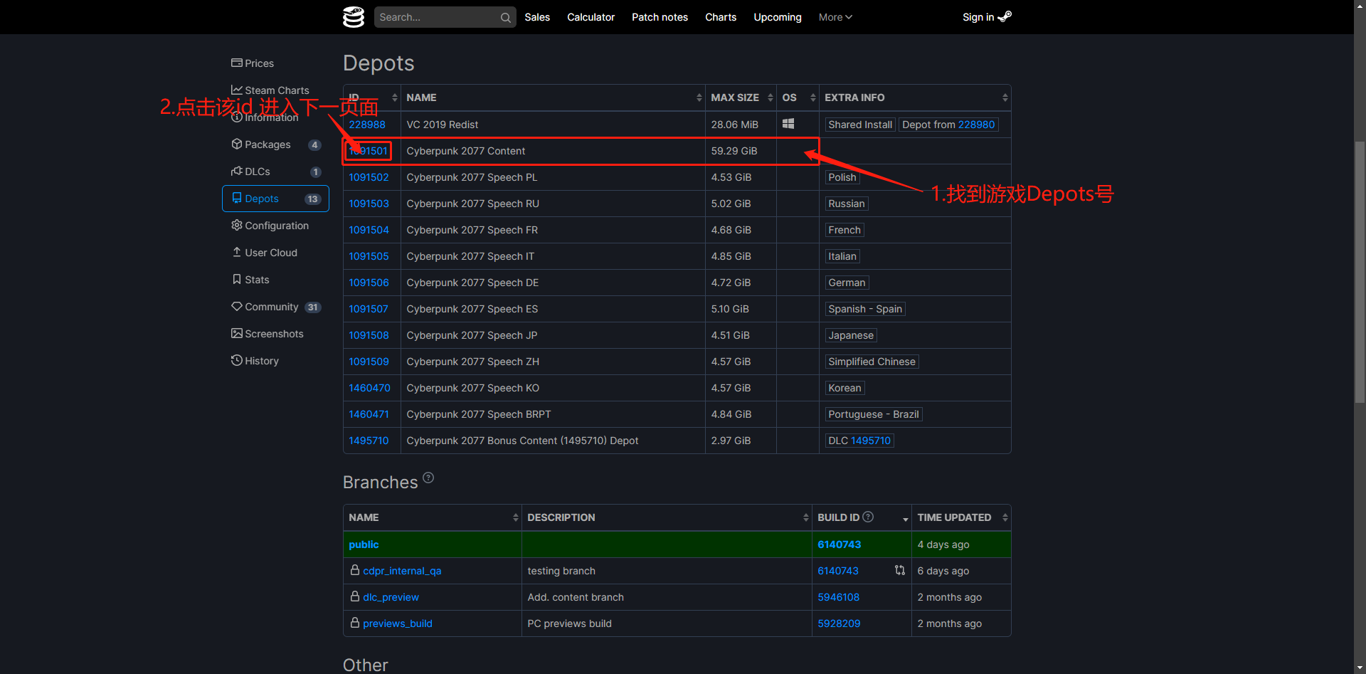Open depot ID 1091508
1366x674 pixels.
tap(369, 335)
